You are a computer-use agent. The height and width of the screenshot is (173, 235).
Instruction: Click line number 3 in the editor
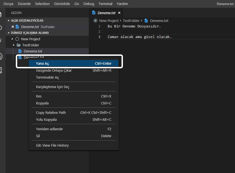pyautogui.click(x=99, y=37)
